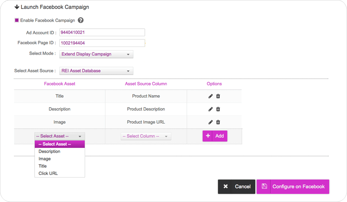
Task: Choose Description from the asset list
Action: tap(49, 151)
